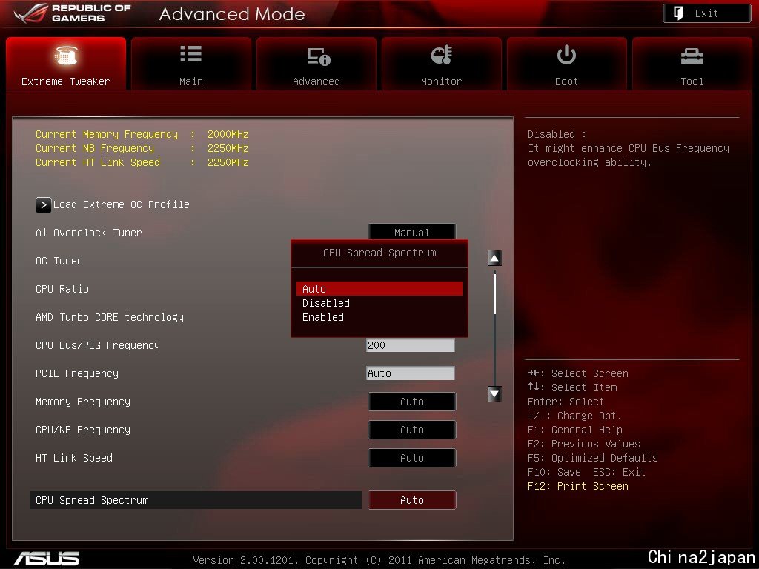Image resolution: width=759 pixels, height=569 pixels.
Task: Click the Republic of Gamers logo
Action: (73, 13)
